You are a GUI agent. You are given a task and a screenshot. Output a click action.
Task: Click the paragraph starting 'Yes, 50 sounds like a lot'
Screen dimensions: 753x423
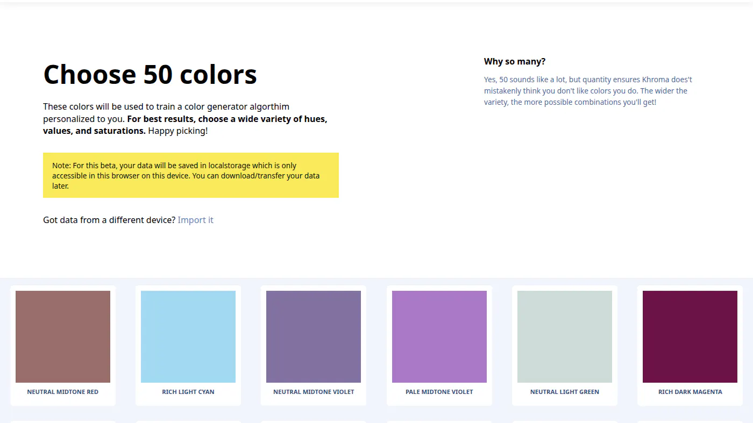(x=588, y=91)
